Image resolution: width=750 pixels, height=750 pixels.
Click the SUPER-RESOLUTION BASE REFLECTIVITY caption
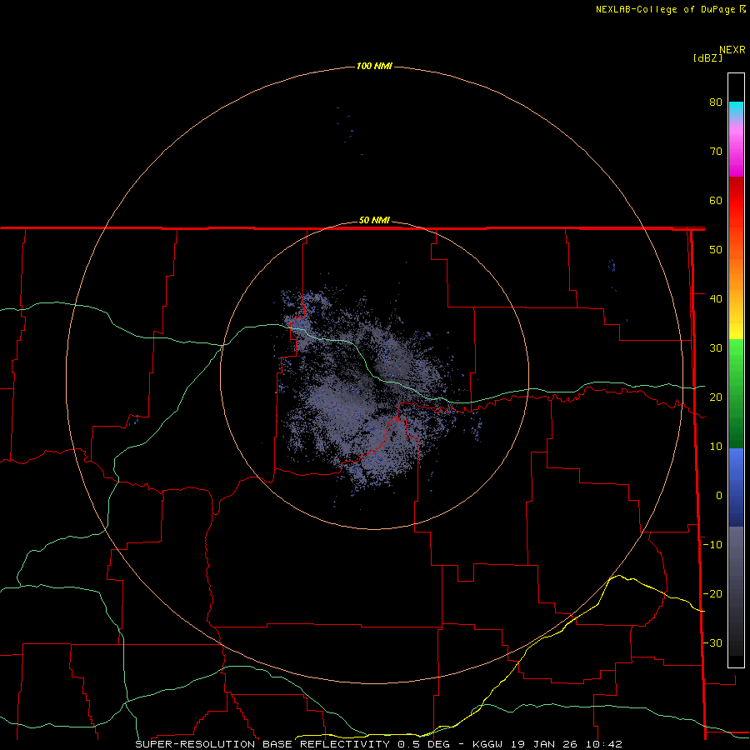262,744
